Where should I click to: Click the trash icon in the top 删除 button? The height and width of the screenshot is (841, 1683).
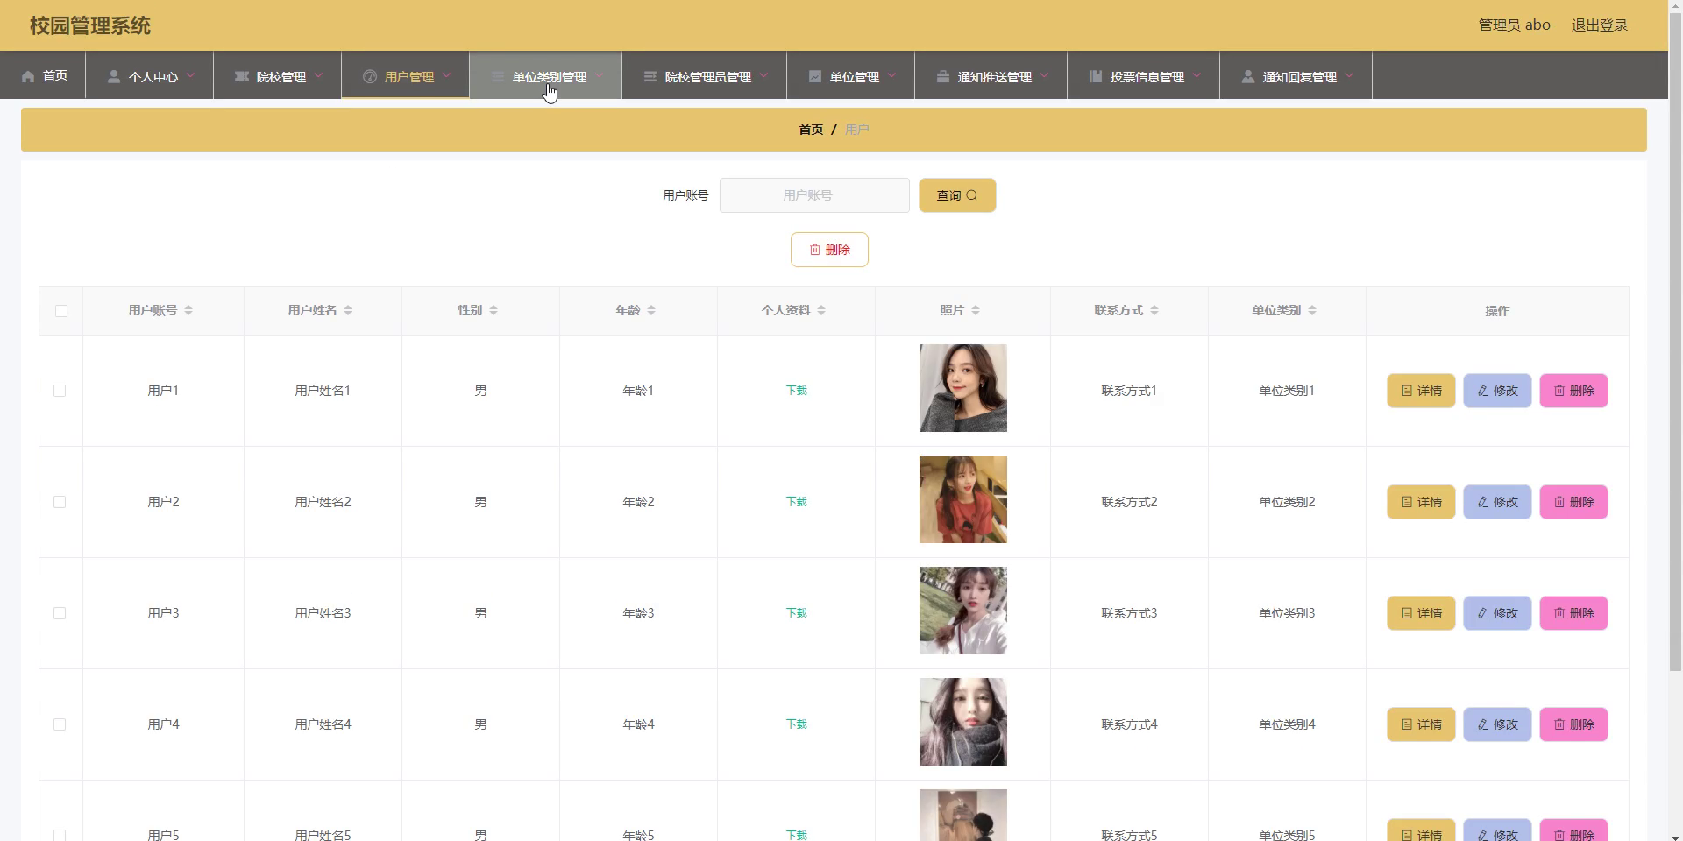(815, 250)
